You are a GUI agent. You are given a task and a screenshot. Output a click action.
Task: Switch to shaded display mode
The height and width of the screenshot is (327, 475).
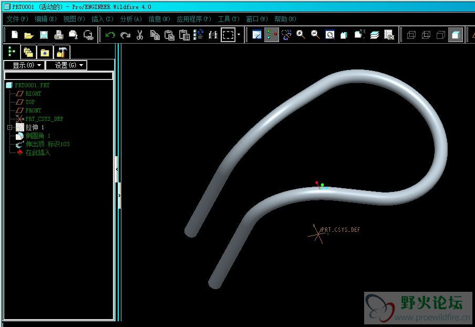[456, 35]
